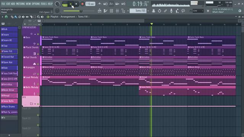Select the Snare #2 pattern

click(9, 40)
